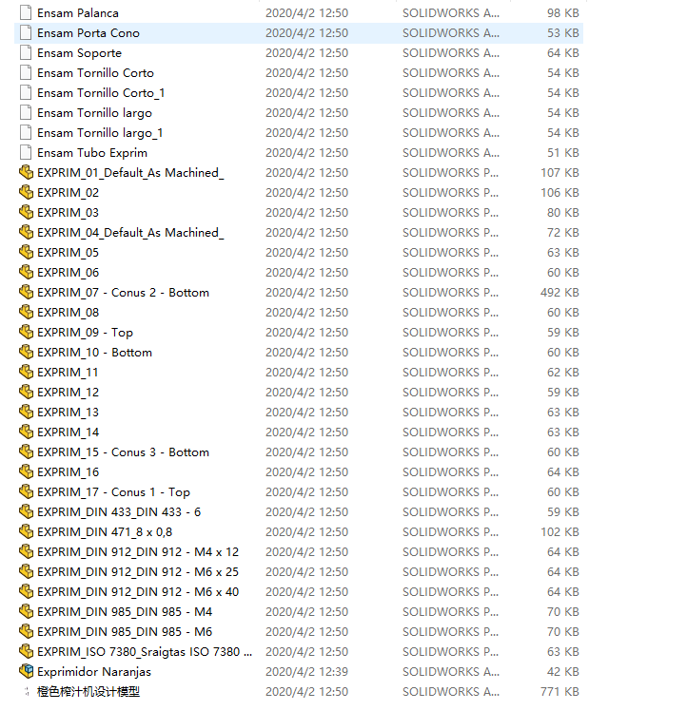The width and height of the screenshot is (687, 711).
Task: Click the 2020/4/2 12:39 date of Exprimidor Naranjas
Action: 307,671
